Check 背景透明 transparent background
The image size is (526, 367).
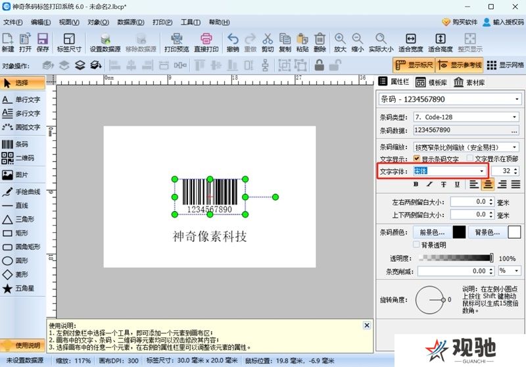[416, 245]
